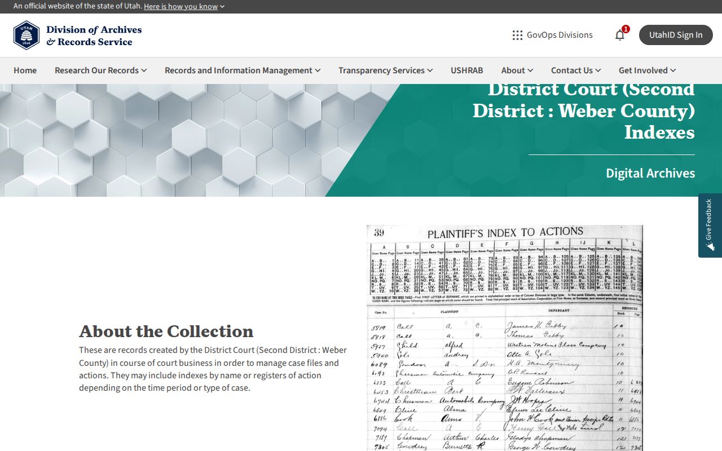Screen dimensions: 722x451
Task: Open the USHRAB menu item
Action: coord(467,70)
